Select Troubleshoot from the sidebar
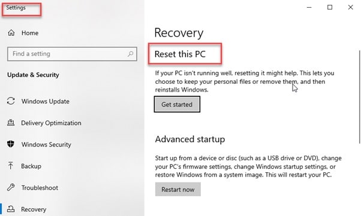 [40, 188]
